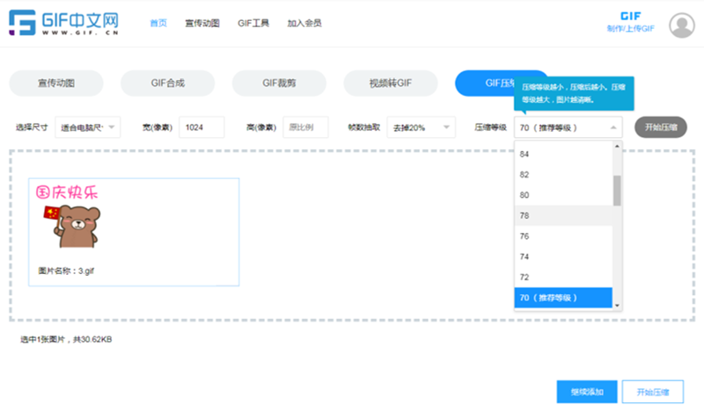This screenshot has height=412, width=704.
Task: Switch to the GIF合成 tab
Action: click(x=167, y=83)
